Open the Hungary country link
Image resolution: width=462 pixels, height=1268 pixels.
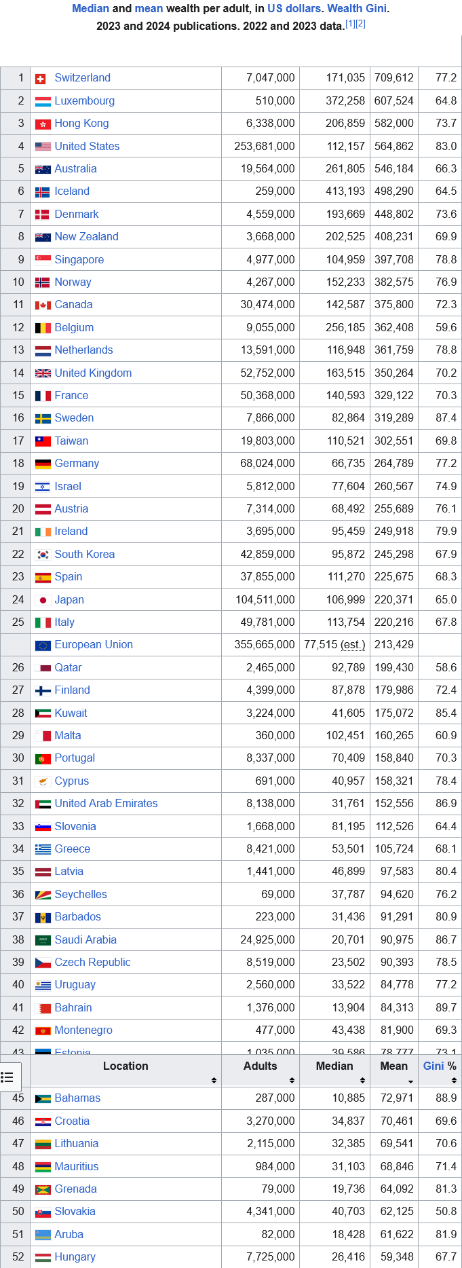click(x=75, y=1256)
